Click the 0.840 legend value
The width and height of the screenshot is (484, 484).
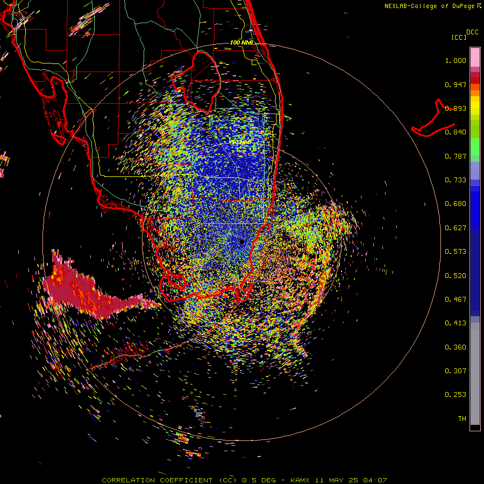click(x=455, y=132)
